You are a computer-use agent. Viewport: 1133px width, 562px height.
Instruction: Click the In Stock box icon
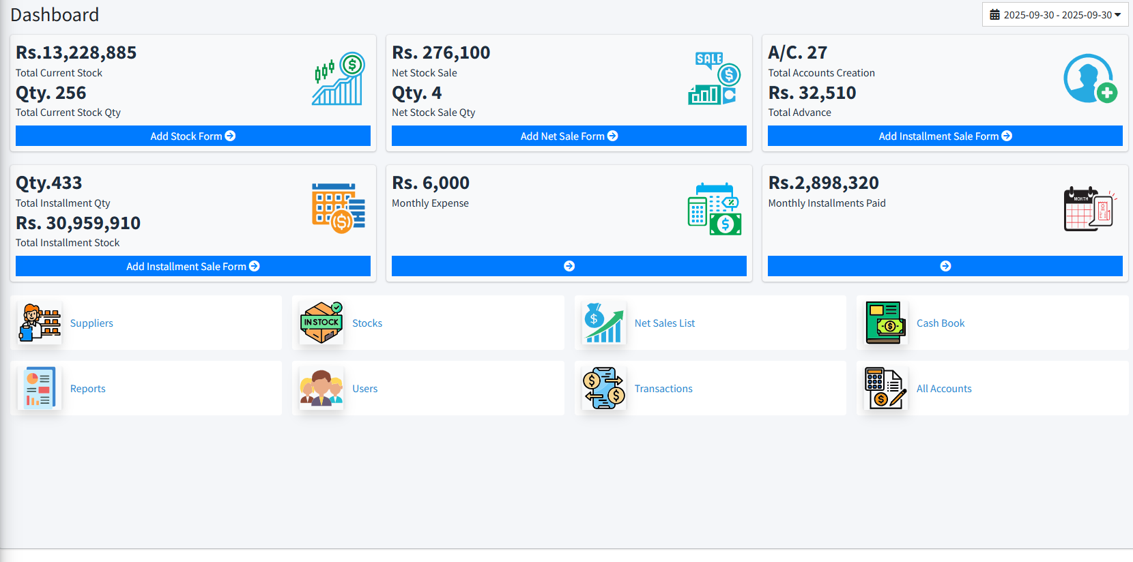[x=321, y=323]
